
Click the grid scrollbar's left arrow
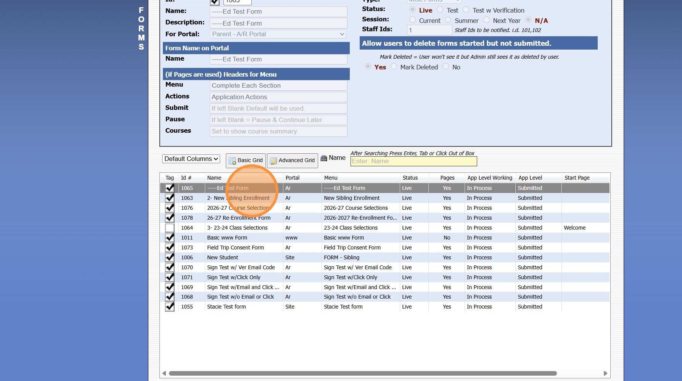click(164, 373)
